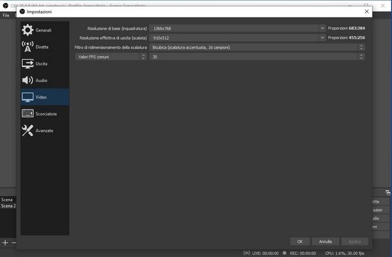392x257 pixels.
Task: Switch to the Generali tab
Action: point(45,30)
